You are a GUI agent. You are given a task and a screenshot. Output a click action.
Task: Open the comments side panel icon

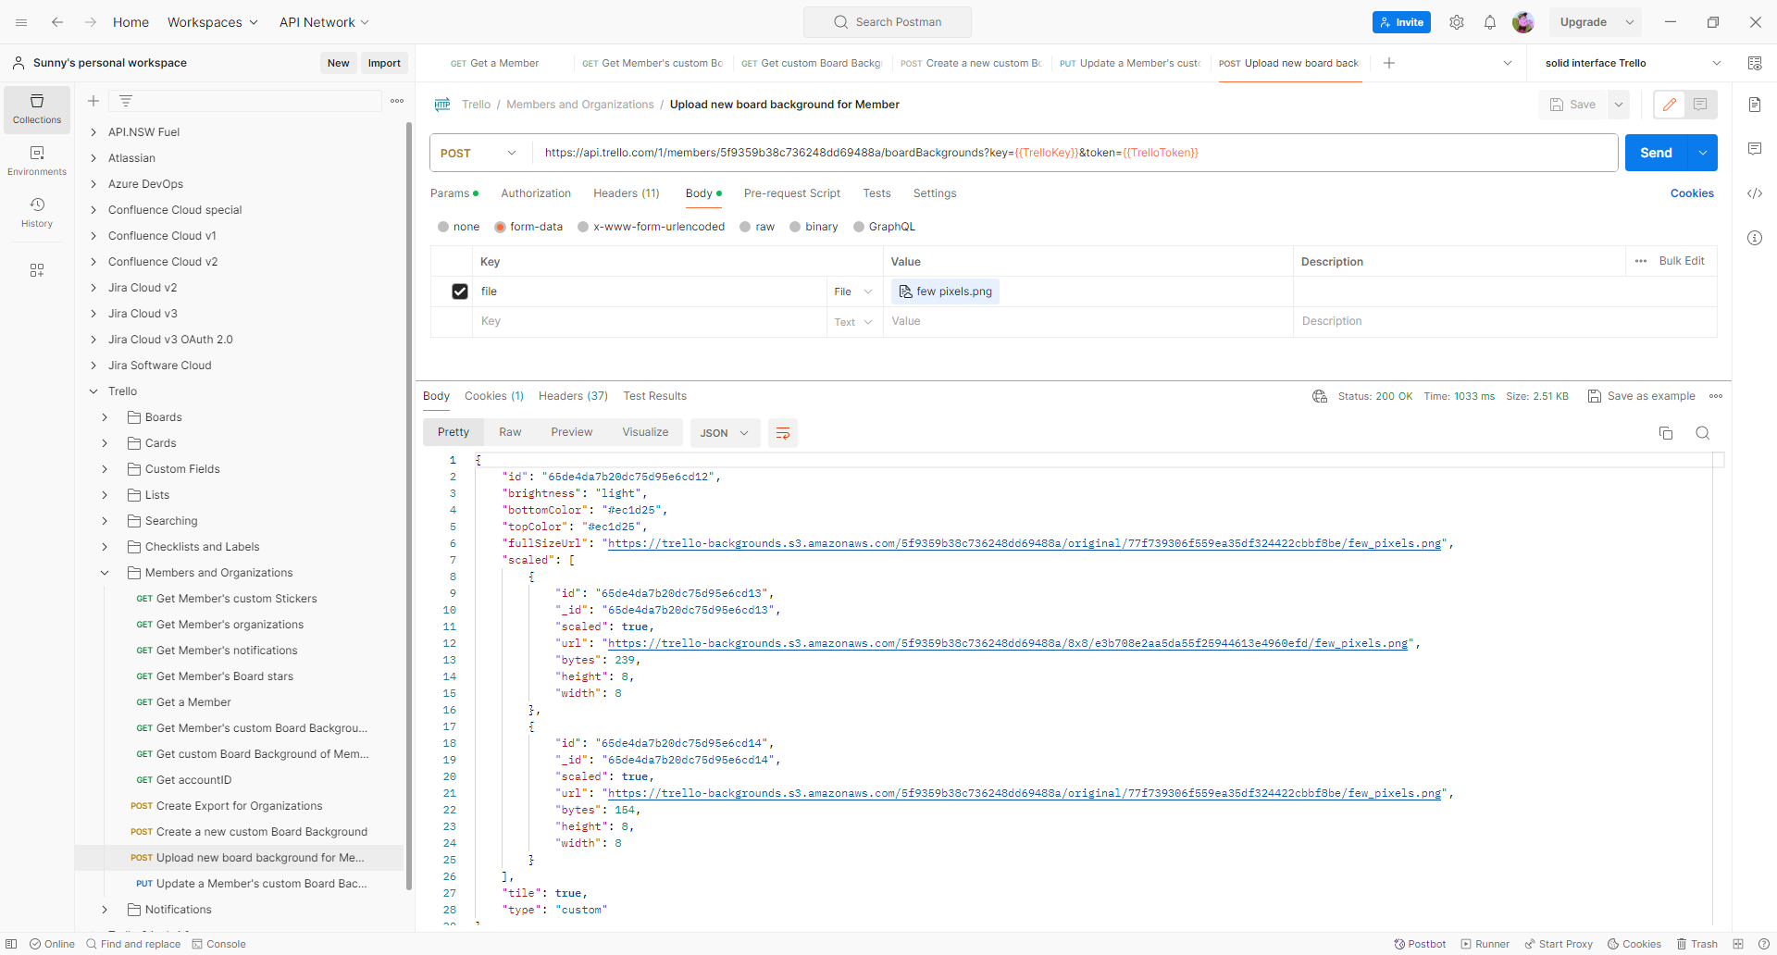[1755, 149]
